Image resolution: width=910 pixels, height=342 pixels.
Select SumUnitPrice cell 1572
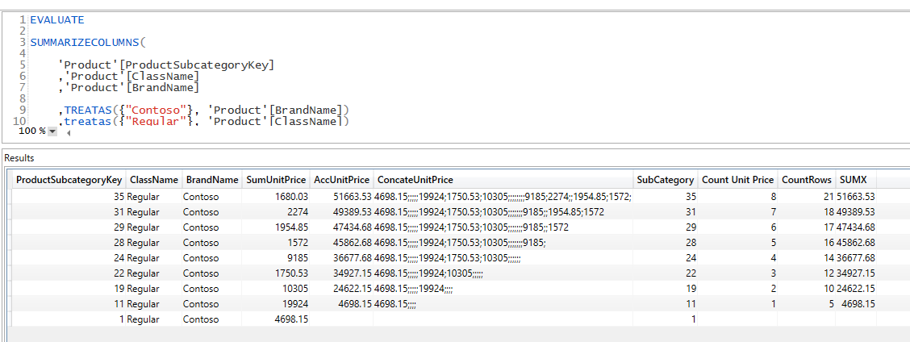pyautogui.click(x=276, y=243)
